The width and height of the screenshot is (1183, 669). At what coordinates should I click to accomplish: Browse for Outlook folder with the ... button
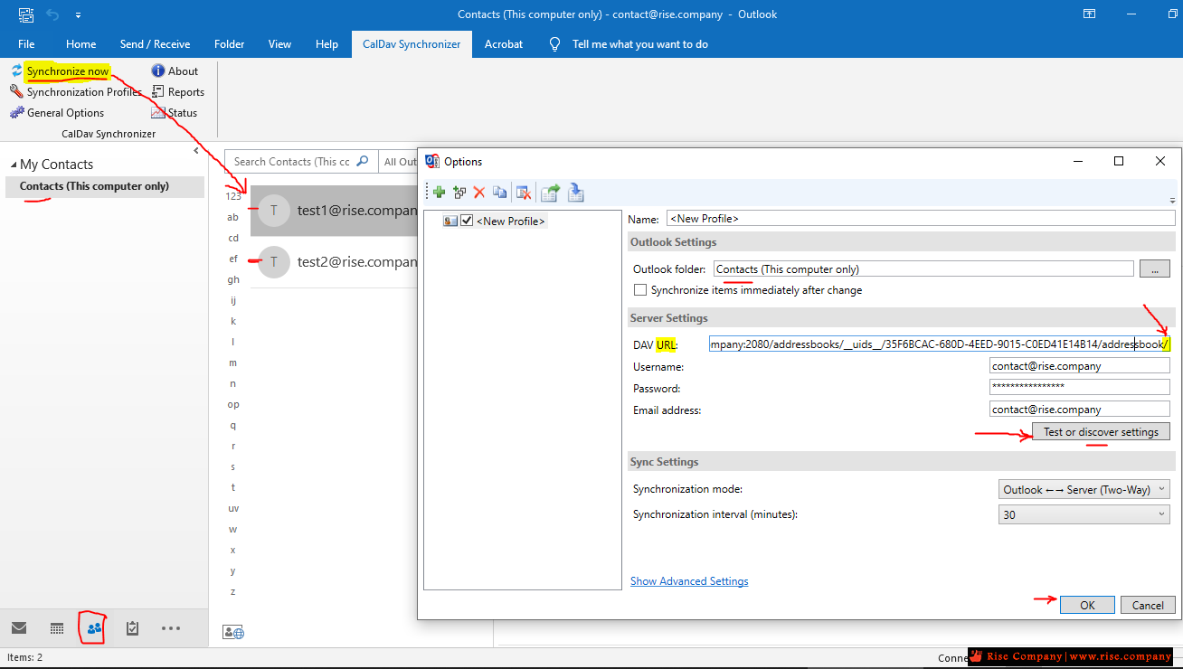click(1154, 269)
